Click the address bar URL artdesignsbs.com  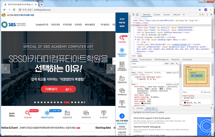(42, 10)
